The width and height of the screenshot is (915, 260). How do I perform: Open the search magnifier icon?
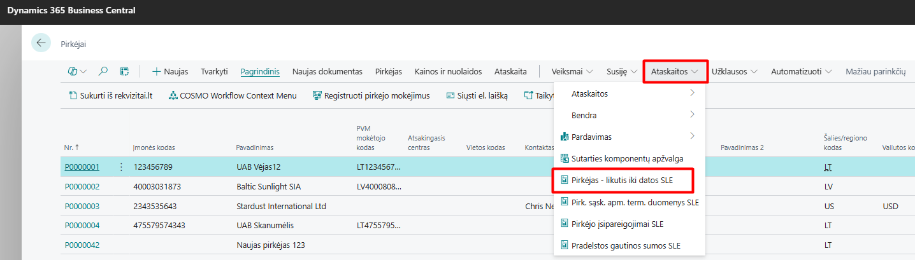pos(103,71)
